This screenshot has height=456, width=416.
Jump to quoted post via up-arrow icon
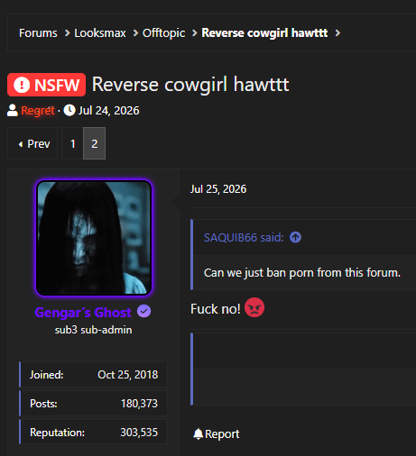[295, 237]
